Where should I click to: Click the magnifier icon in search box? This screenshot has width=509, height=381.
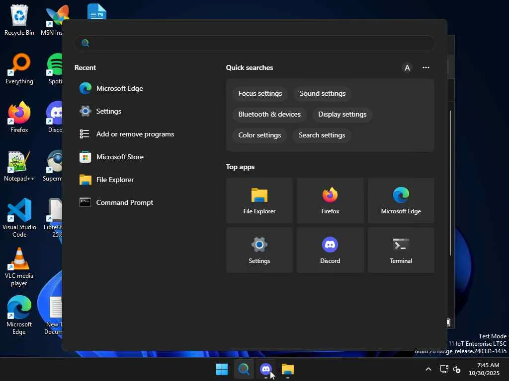click(x=85, y=43)
